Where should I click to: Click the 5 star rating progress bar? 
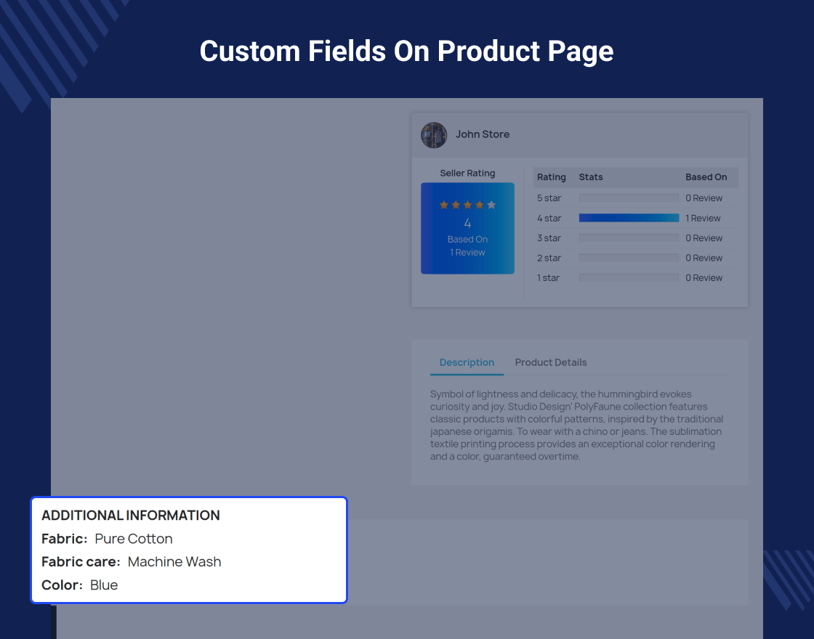click(629, 198)
